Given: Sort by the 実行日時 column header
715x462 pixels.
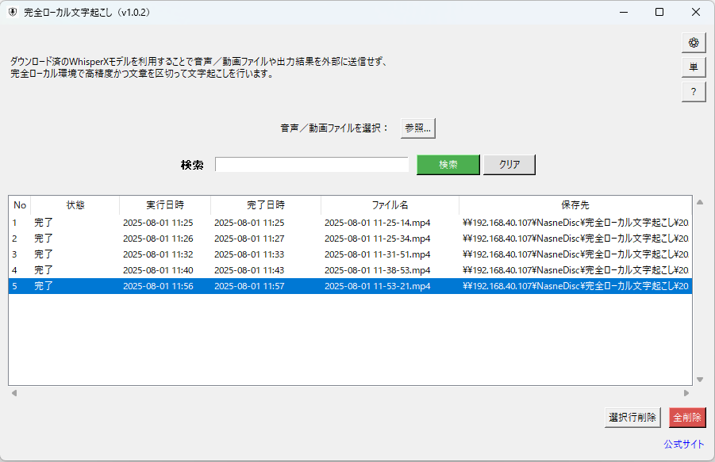Looking at the screenshot, I should tap(165, 205).
